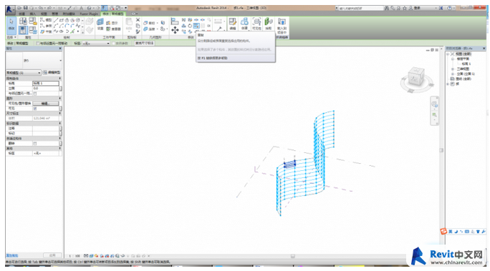Viewport: 490px width, 271px height.
Task: Toggle the Visible (可见) checkbox in Properties
Action: [35, 108]
